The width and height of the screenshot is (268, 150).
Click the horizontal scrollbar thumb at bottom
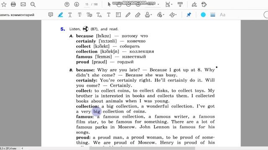point(142,148)
